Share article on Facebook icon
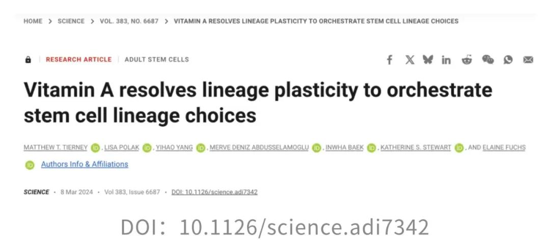The image size is (550, 244). click(390, 60)
